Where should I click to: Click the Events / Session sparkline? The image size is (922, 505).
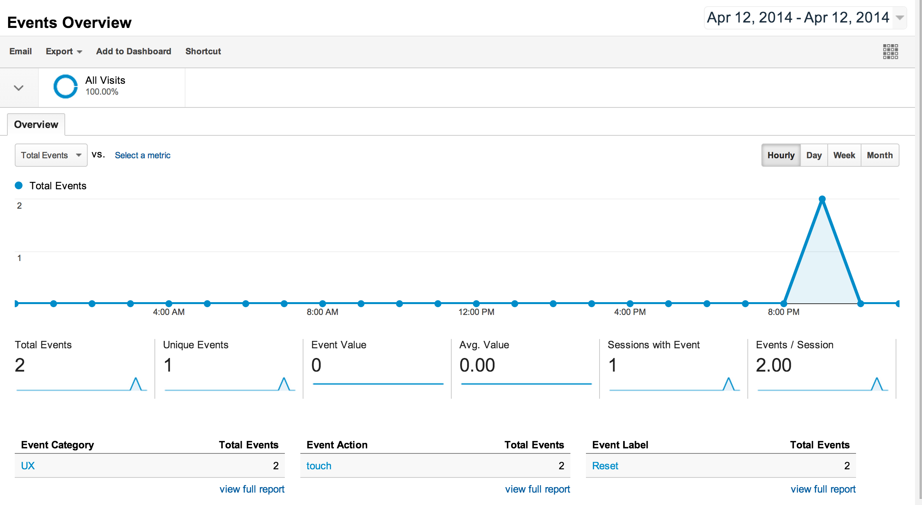tap(823, 384)
